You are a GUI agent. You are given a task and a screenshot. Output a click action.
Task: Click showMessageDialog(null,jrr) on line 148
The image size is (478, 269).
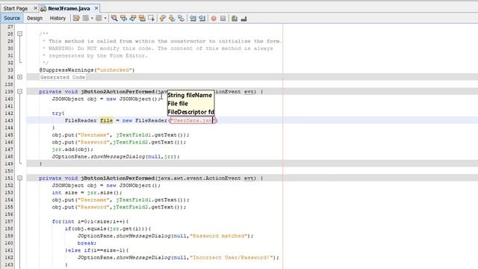coord(135,156)
